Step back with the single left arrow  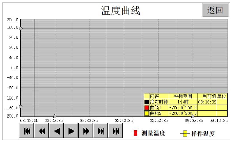pyautogui.click(x=57, y=131)
